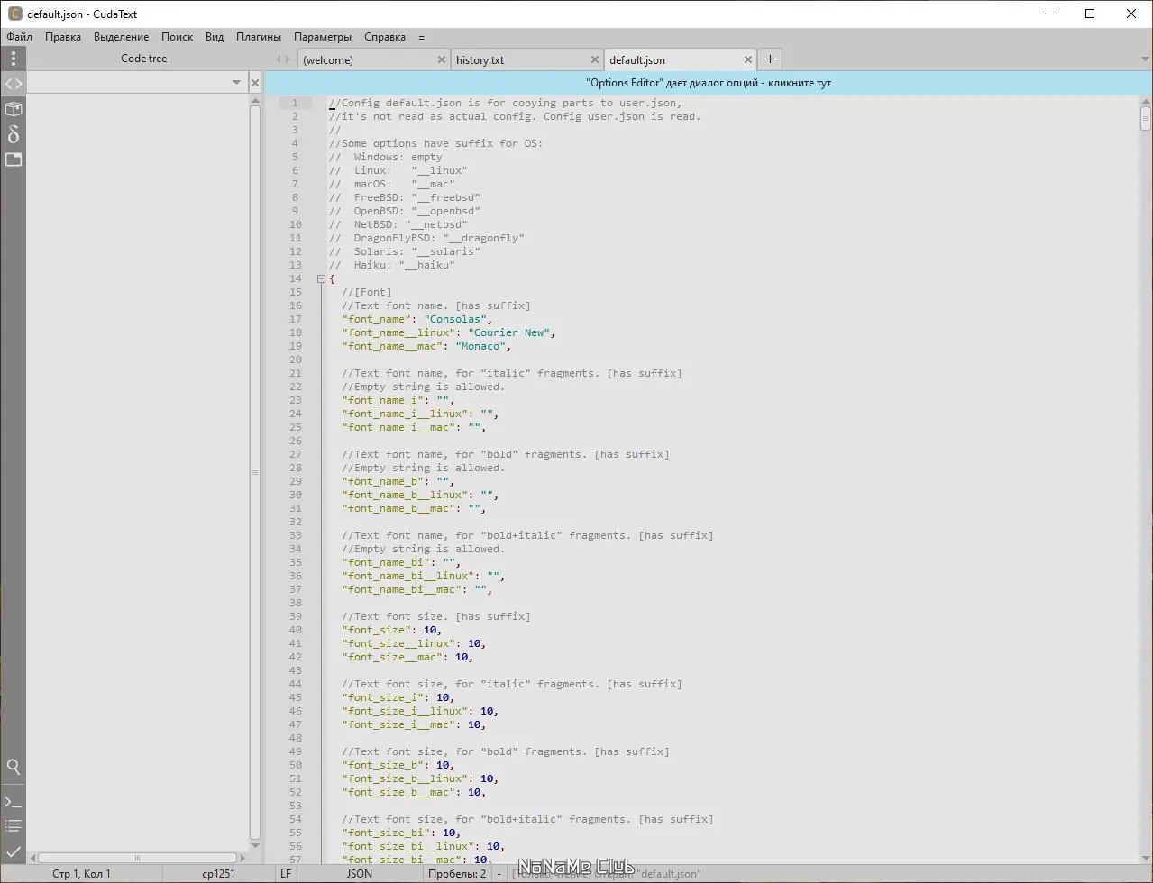This screenshot has height=883, width=1153.
Task: Open the Tabs list panel icon in sidebar
Action: [13, 159]
